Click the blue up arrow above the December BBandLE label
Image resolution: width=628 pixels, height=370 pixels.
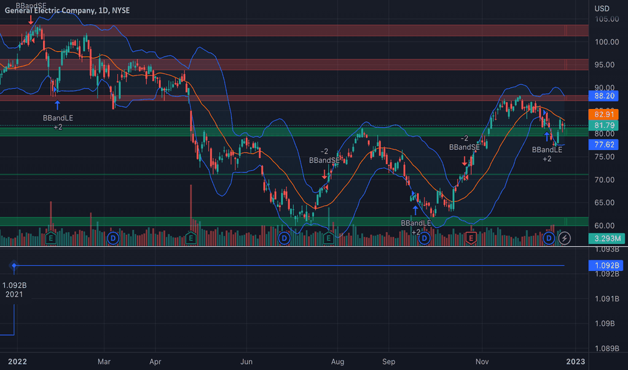[546, 137]
